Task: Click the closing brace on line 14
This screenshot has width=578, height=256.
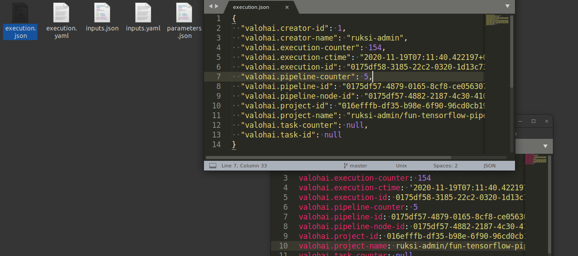Action: click(234, 145)
